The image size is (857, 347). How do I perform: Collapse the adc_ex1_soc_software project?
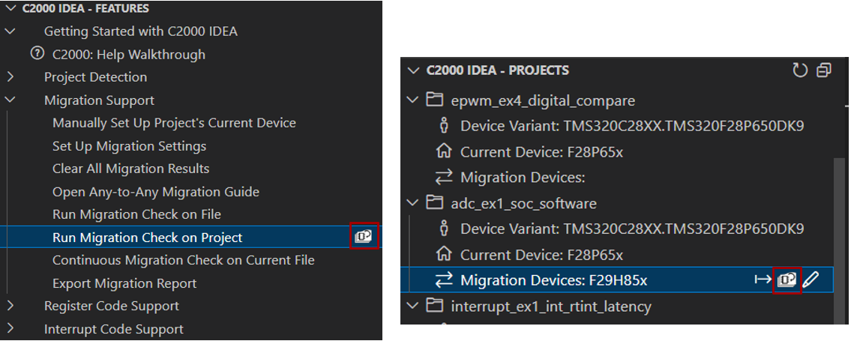point(411,203)
